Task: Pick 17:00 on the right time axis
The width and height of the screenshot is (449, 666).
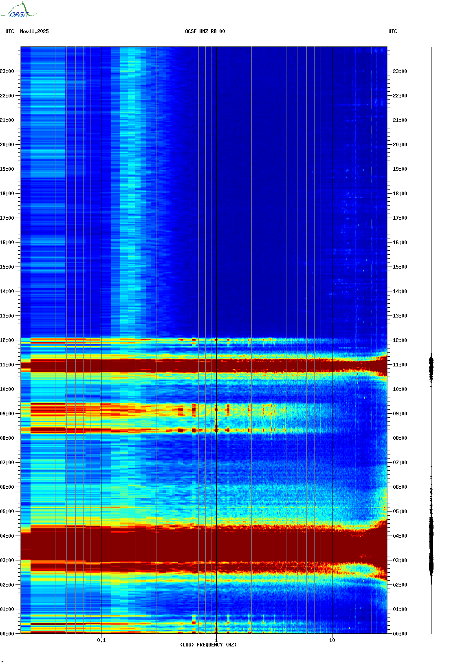Action: tap(400, 218)
